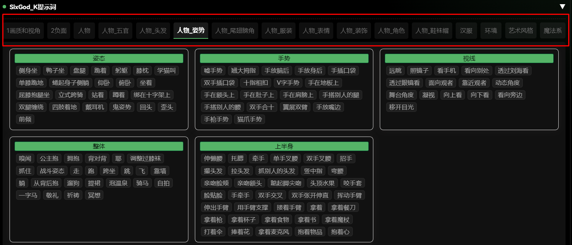Switch to the 人物_五官 tab
Screen dimensions: 572x245
(x=116, y=31)
